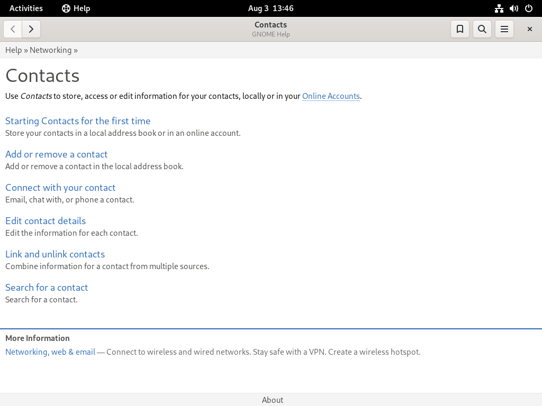This screenshot has width=542, height=406.
Task: Click the volume speaker icon in the top bar
Action: (513, 8)
